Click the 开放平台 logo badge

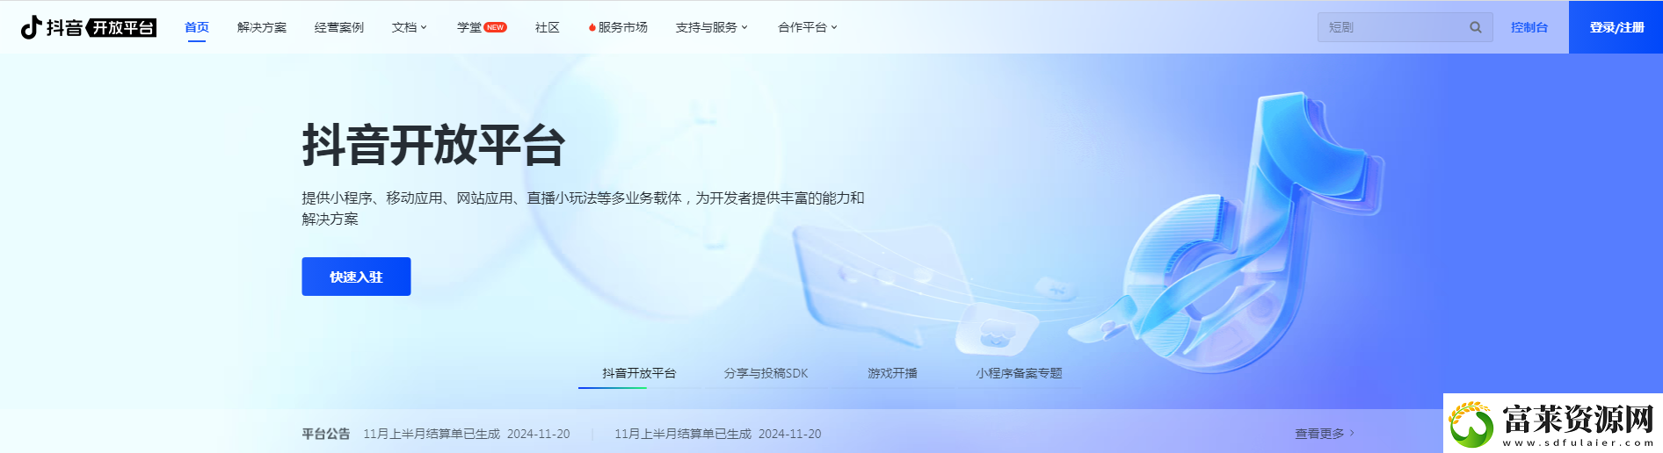coord(122,28)
